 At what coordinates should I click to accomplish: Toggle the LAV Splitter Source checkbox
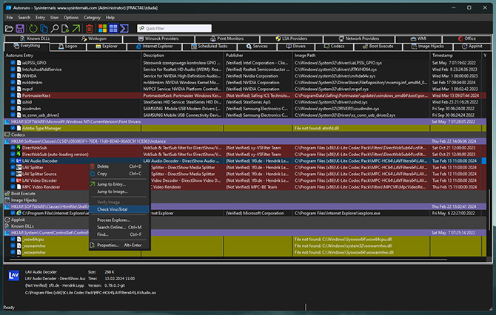point(13,174)
